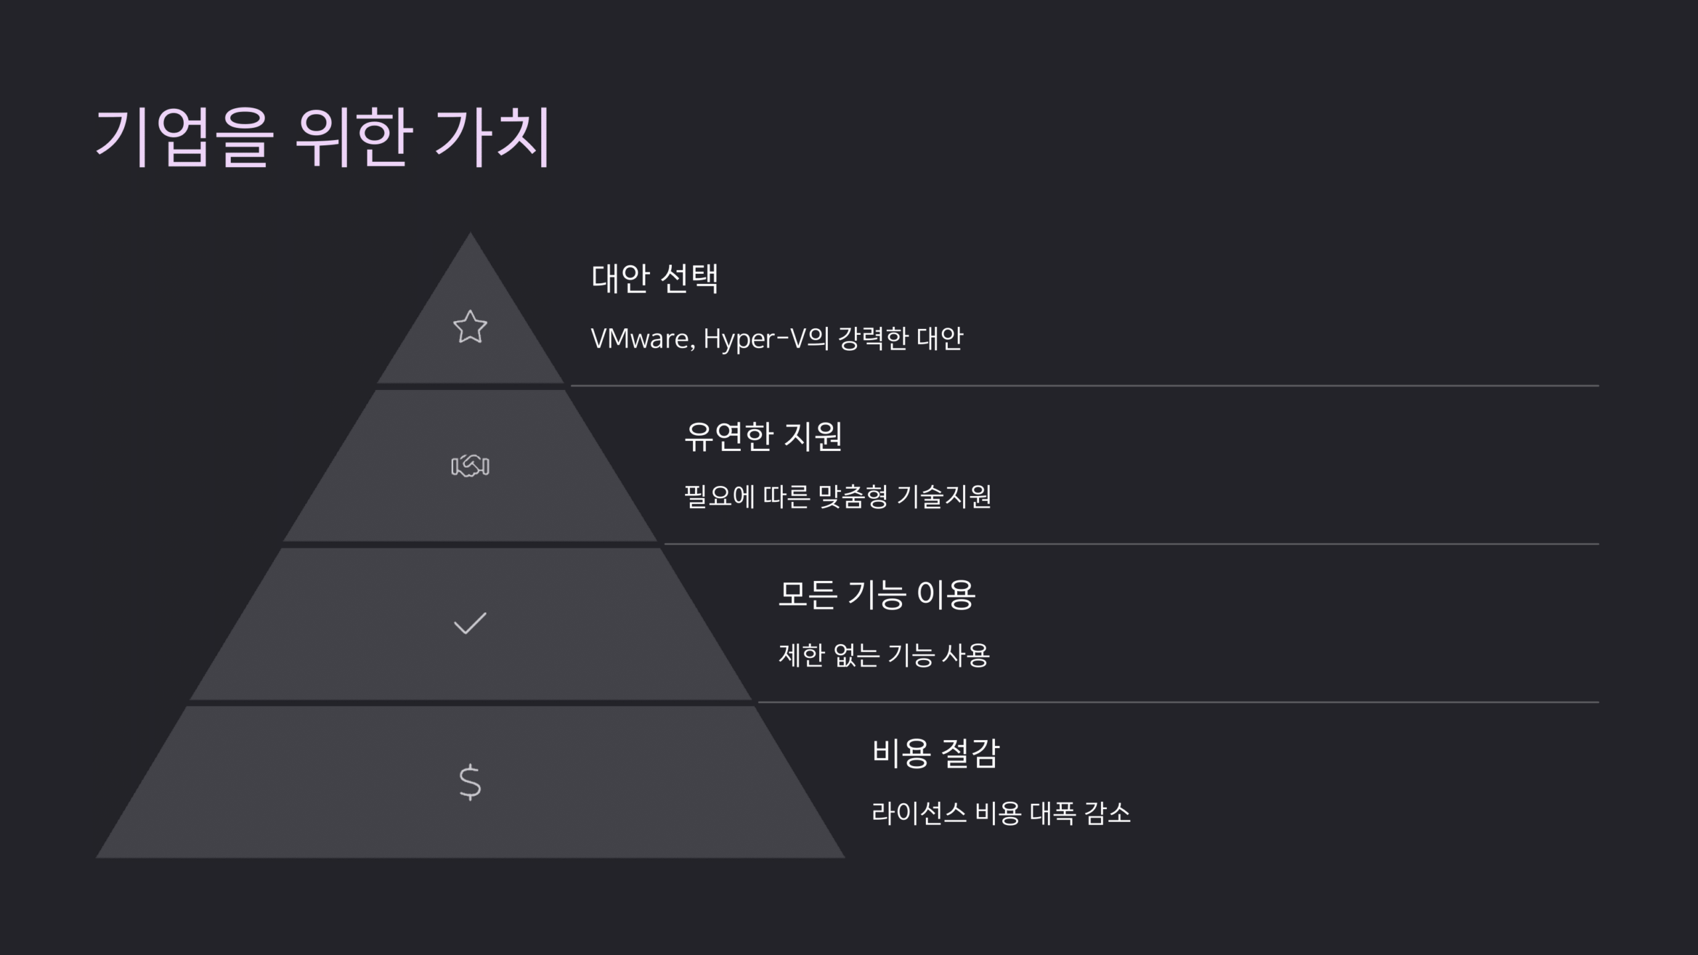Select the dollar sign icon in the pyramid base
The width and height of the screenshot is (1698, 955).
click(x=470, y=782)
